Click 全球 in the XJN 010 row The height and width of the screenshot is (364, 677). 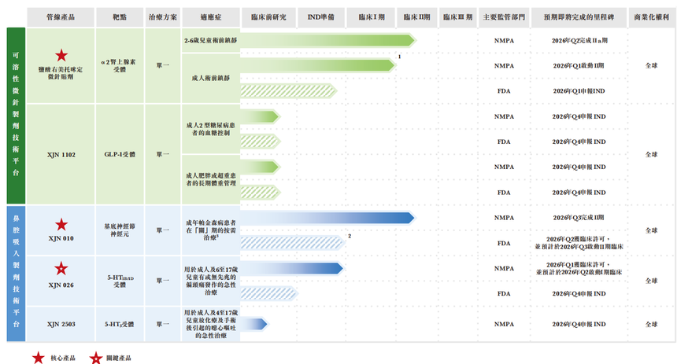pos(652,230)
